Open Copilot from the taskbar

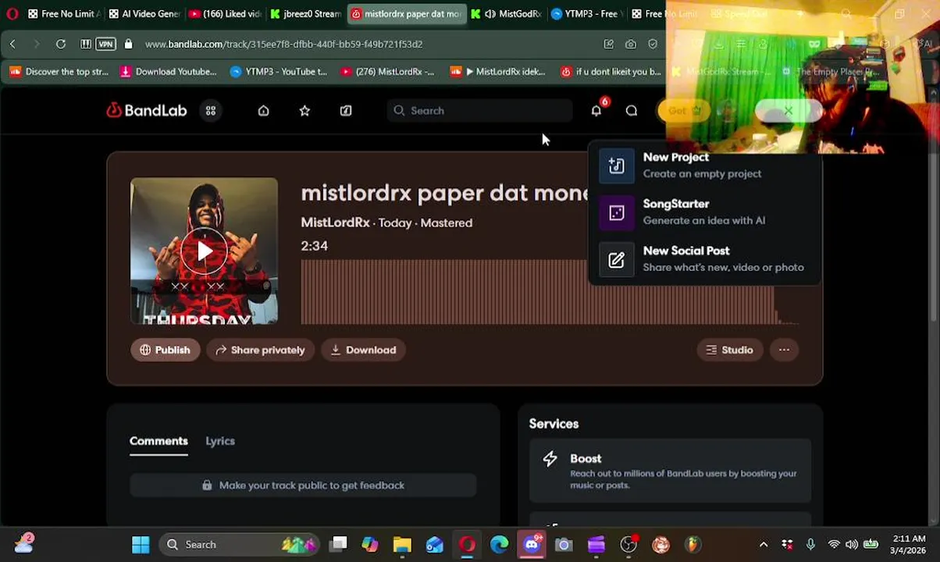369,545
